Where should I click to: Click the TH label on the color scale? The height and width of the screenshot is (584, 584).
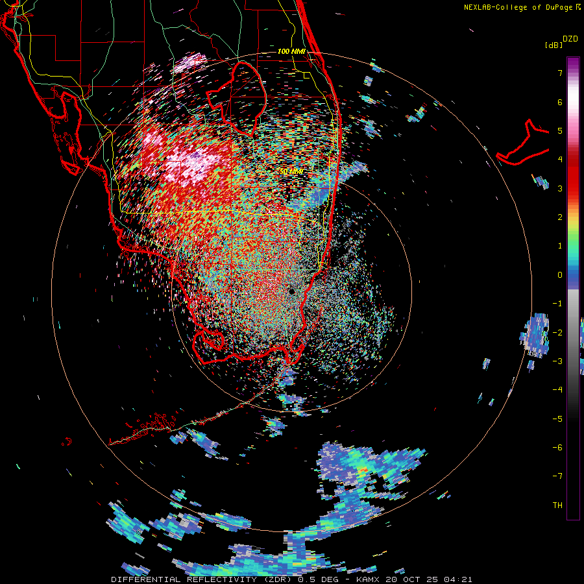tap(557, 505)
